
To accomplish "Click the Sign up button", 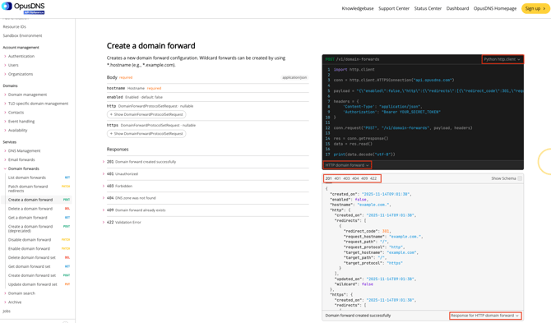I will pyautogui.click(x=535, y=8).
